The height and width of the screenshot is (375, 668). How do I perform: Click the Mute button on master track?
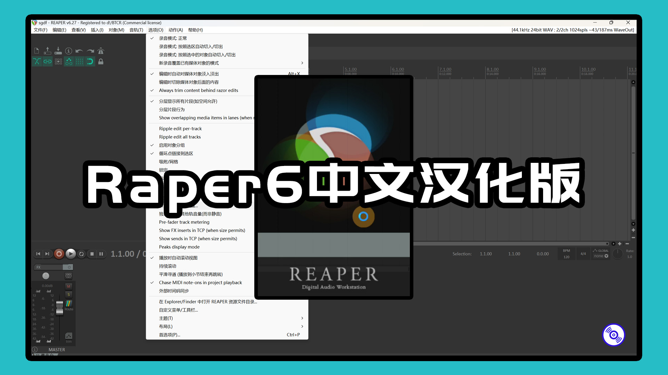(x=68, y=287)
